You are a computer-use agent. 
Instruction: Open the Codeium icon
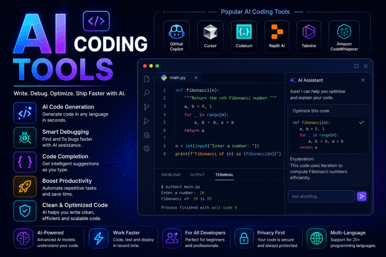pyautogui.click(x=244, y=32)
